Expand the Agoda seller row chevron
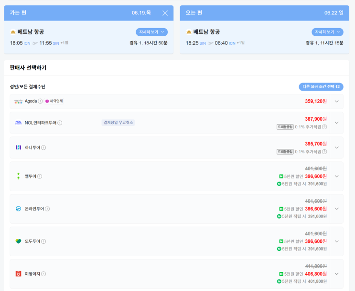The height and width of the screenshot is (291, 355). pos(337,101)
